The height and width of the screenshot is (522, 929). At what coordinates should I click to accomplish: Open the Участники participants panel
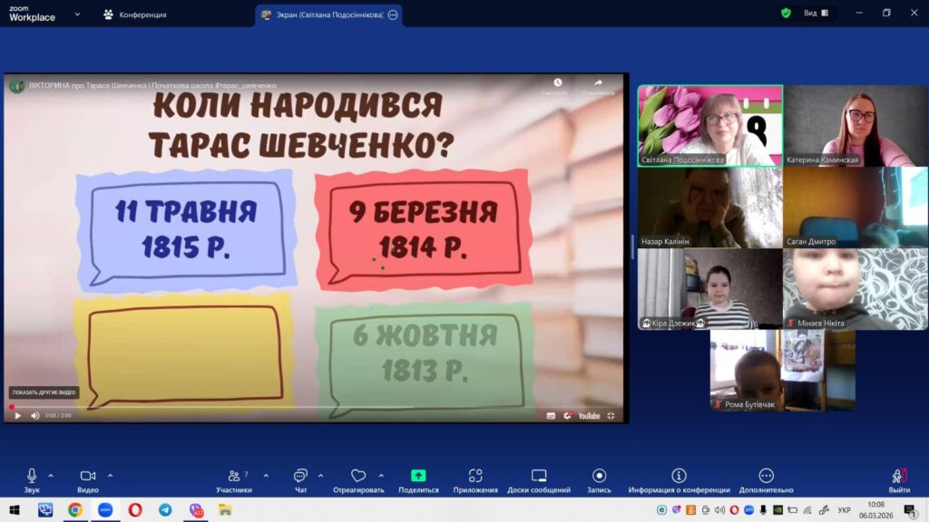(x=234, y=476)
